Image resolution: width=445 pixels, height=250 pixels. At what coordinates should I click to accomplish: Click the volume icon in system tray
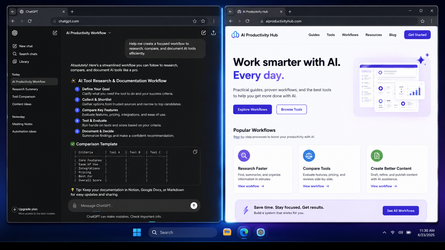point(401,232)
